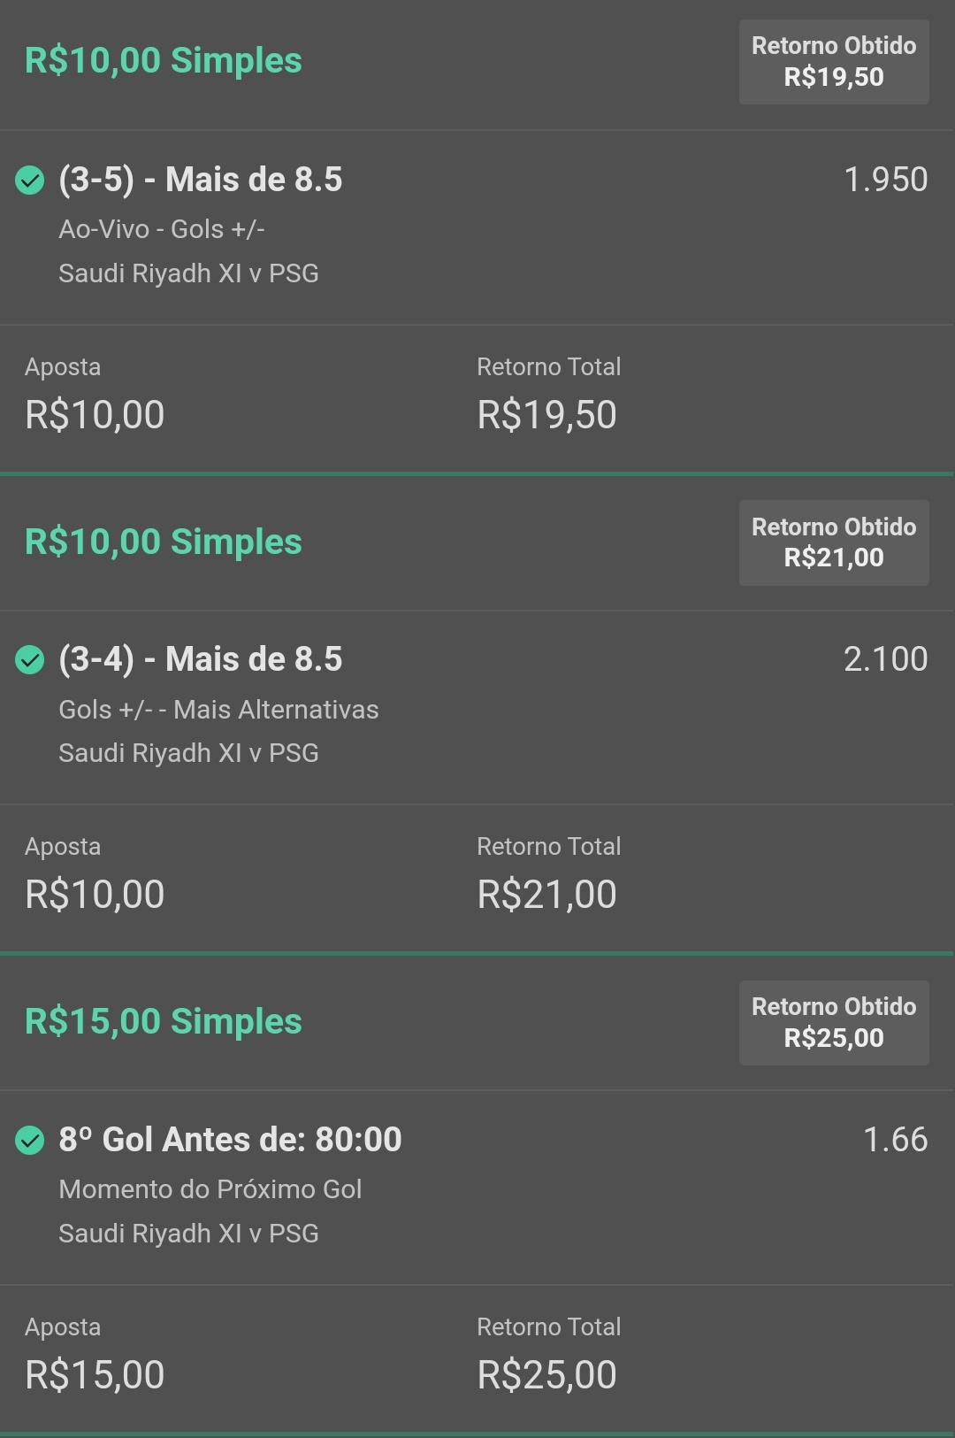Image resolution: width=955 pixels, height=1438 pixels.
Task: Click the 1.66 odds value
Action: pos(896,1140)
